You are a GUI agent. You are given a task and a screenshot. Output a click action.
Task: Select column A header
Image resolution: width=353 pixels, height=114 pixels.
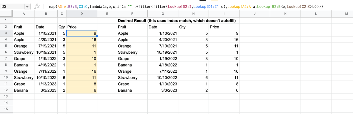[x=24, y=14]
